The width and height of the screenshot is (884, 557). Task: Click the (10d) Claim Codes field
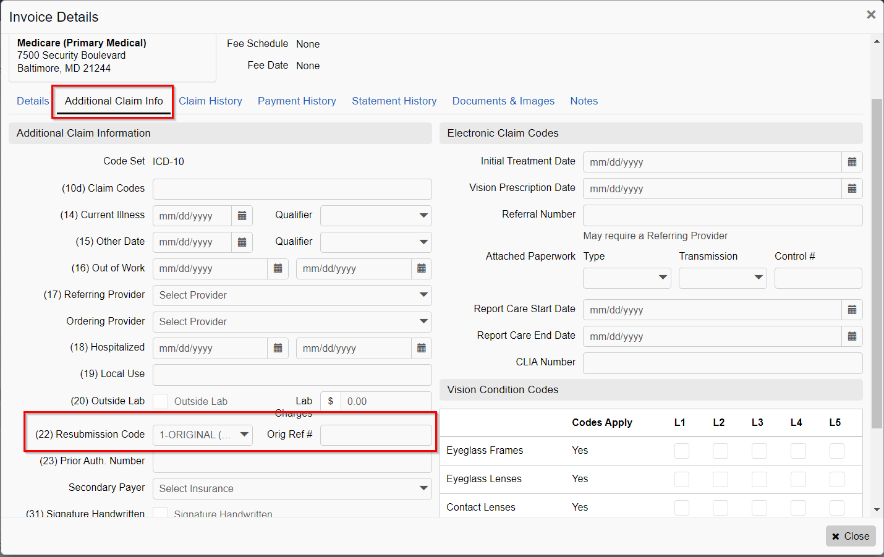pyautogui.click(x=292, y=189)
